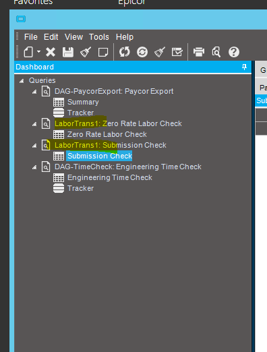Image resolution: width=267 pixels, height=352 pixels.
Task: Click the Save floppy disk icon
Action: [x=68, y=52]
